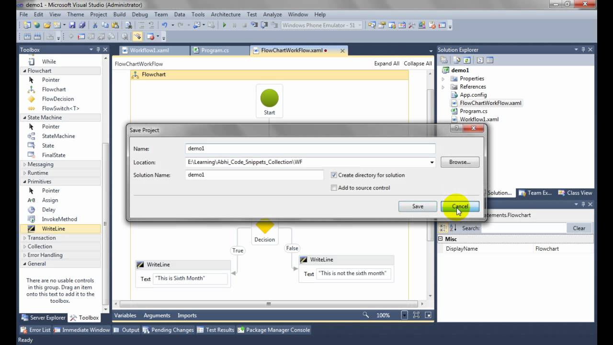Viewport: 613px width, 345px height.
Task: Open the Build menu
Action: (x=119, y=14)
